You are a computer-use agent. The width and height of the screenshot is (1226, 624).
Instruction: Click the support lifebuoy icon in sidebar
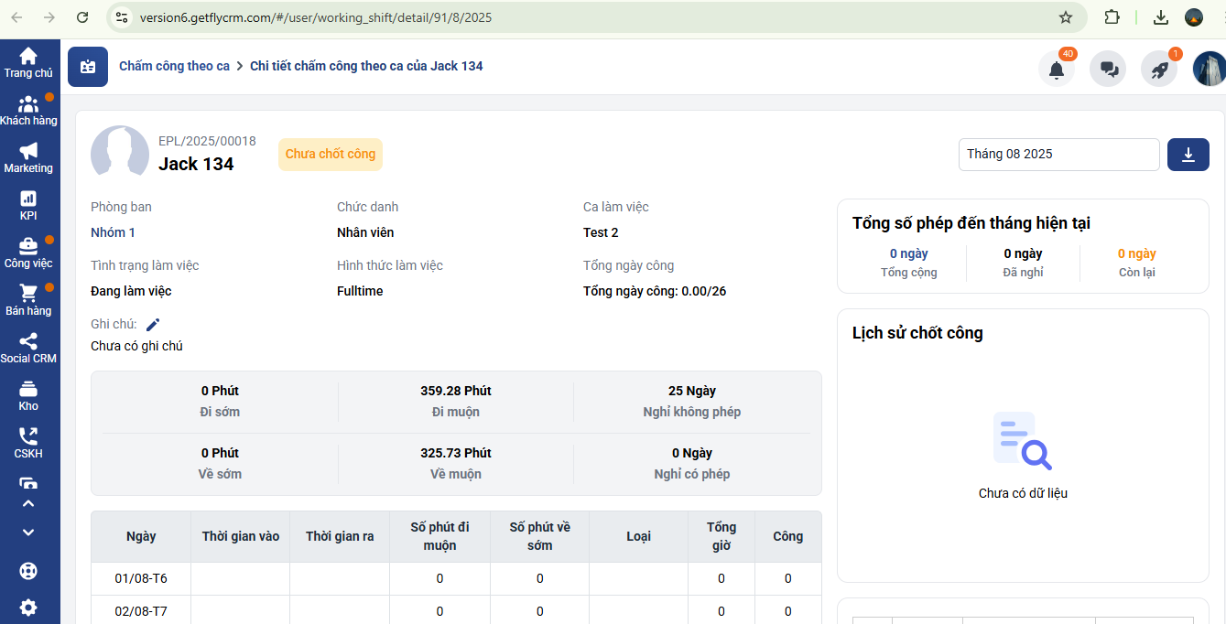[28, 571]
